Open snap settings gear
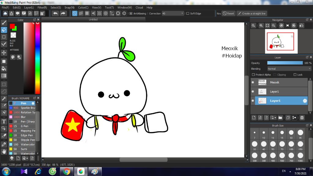 (124, 13)
